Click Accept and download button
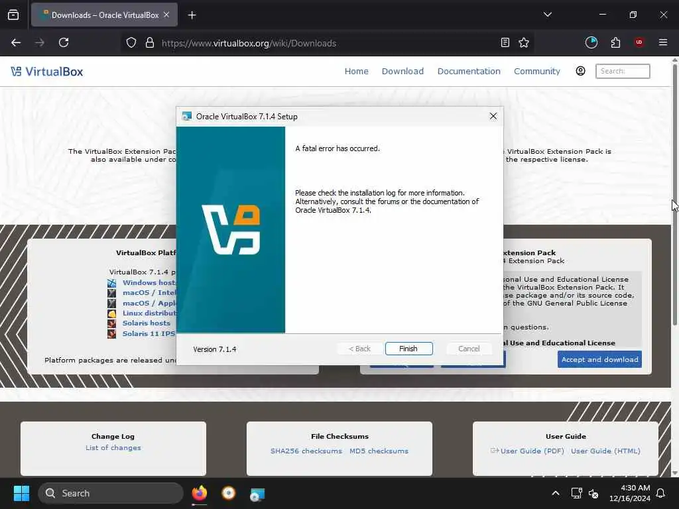Screen dimensions: 679x509 599,359
